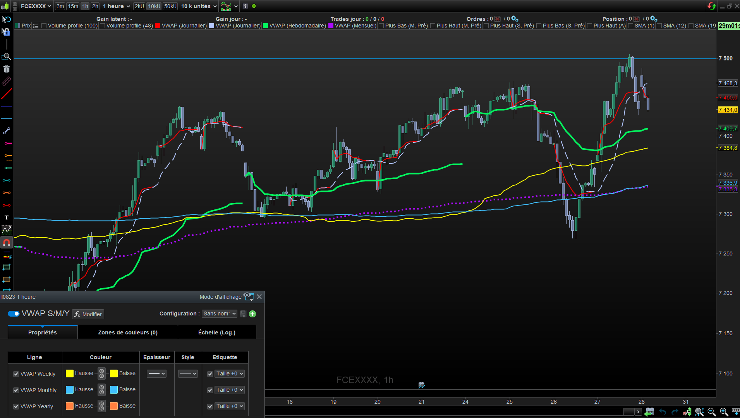The height and width of the screenshot is (418, 740).
Task: Enable the Volume profile (100) checkbox
Action: (44, 26)
